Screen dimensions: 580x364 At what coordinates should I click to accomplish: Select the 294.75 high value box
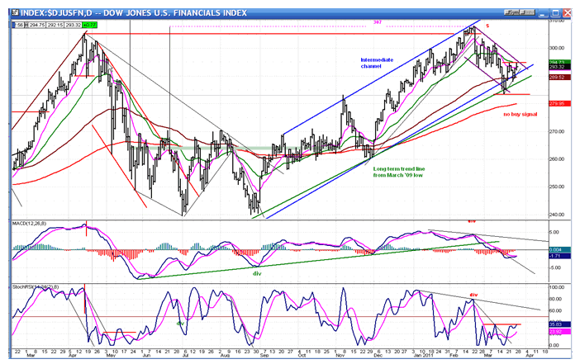(36, 26)
